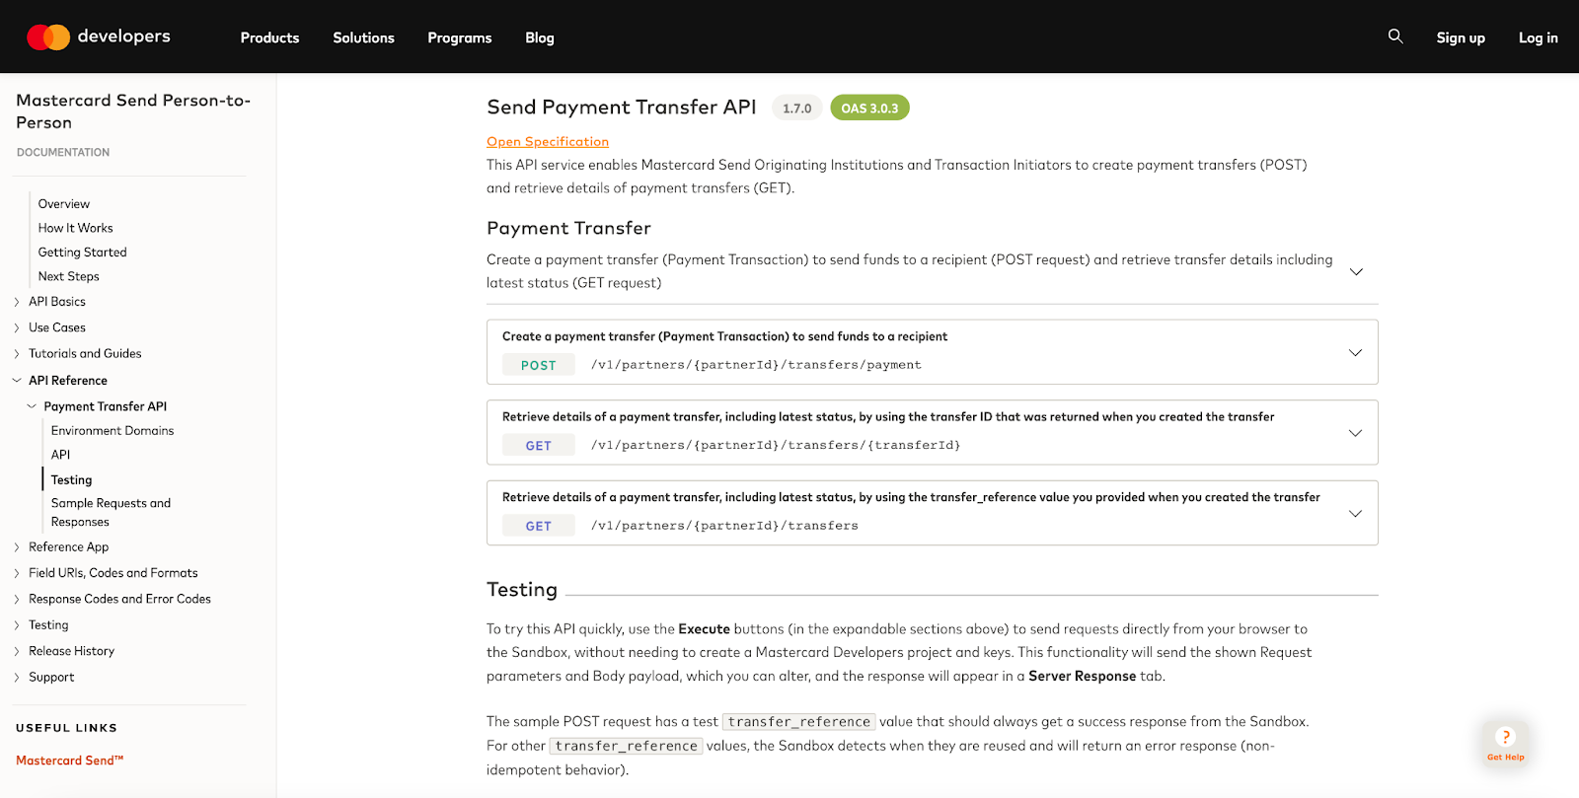Expand the POST transfers/payment endpoint chevron
Screen dimensions: 1579x798
click(x=1355, y=352)
